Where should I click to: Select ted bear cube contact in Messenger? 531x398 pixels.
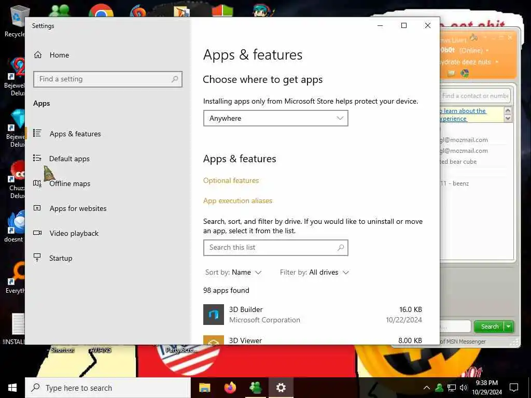pyautogui.click(x=458, y=162)
